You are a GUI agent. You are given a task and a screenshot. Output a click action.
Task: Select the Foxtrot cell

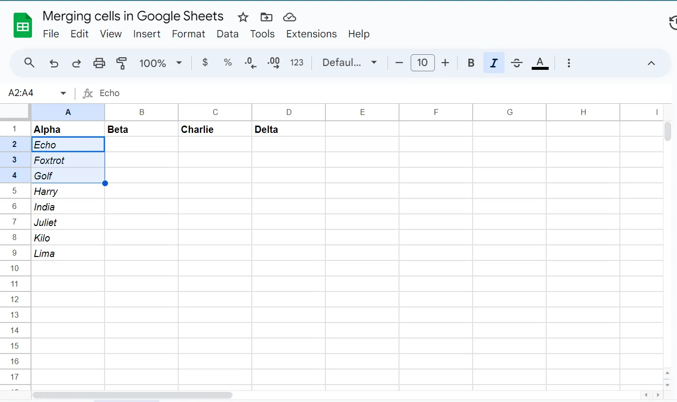(68, 160)
